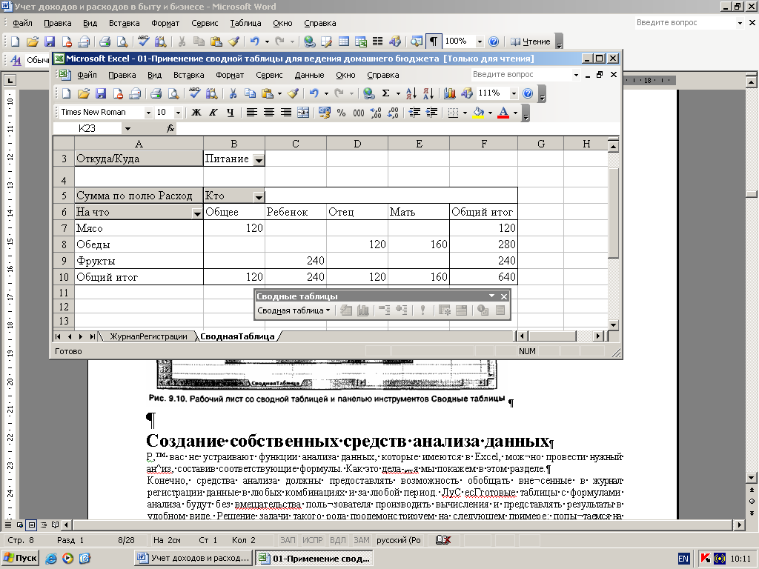This screenshot has width=759, height=569.
Task: Decrease indent in Excel formatting toolbar
Action: tap(414, 113)
